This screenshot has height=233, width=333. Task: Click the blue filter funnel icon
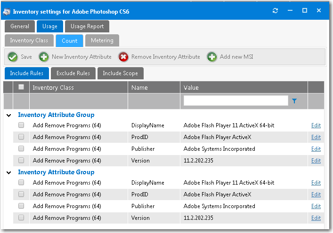(294, 101)
